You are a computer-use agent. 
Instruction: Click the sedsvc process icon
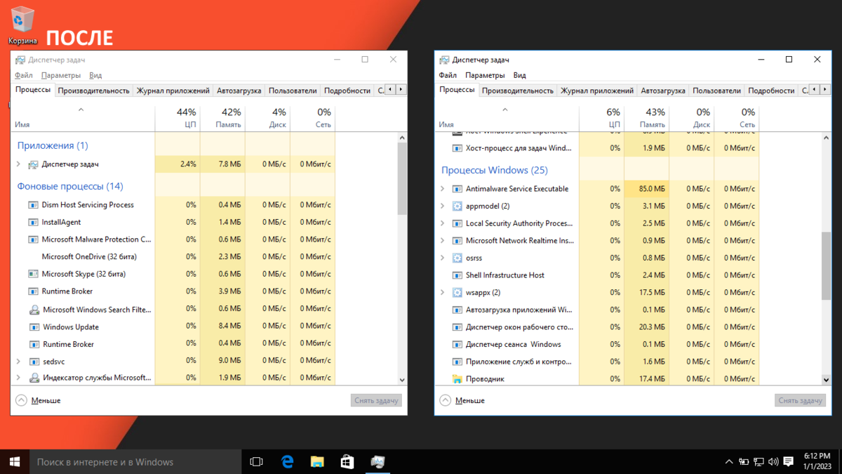[x=33, y=362]
